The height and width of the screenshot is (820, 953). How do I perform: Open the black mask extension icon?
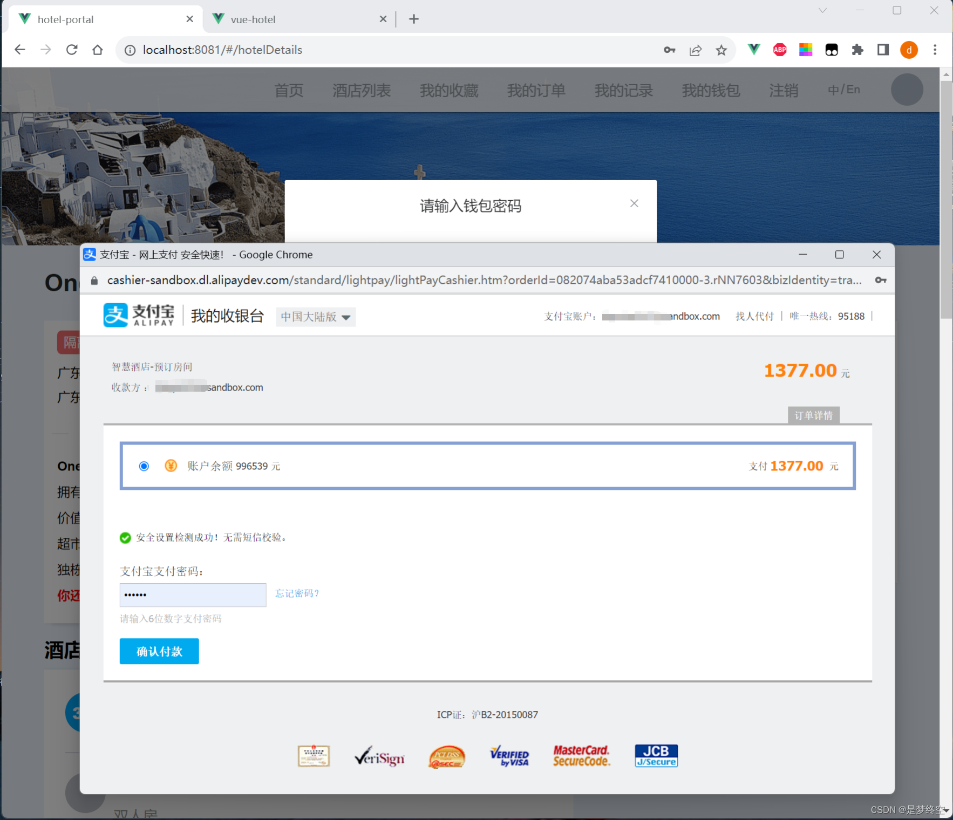[x=832, y=50]
